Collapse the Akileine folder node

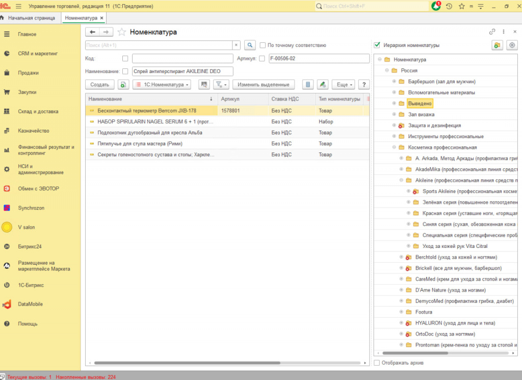click(x=402, y=180)
